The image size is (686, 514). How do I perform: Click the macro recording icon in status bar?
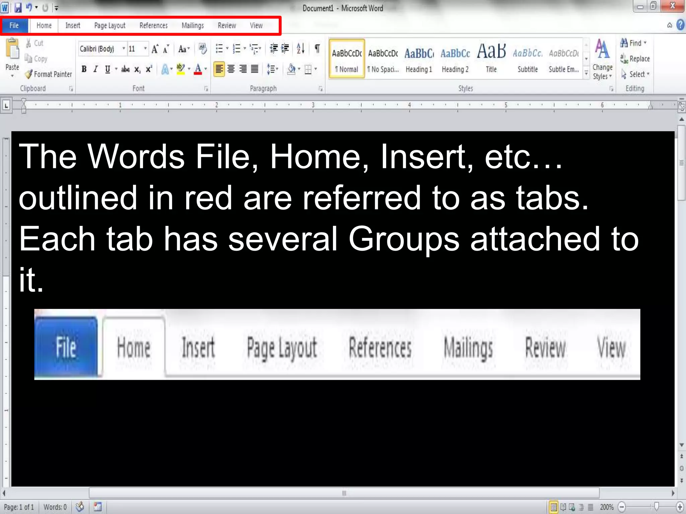coord(97,507)
